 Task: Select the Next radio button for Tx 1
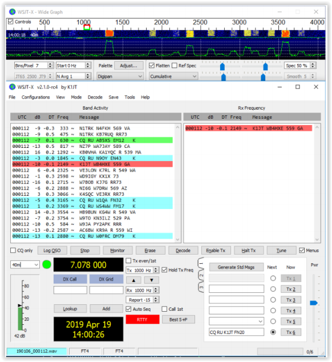pyautogui.click(x=273, y=279)
